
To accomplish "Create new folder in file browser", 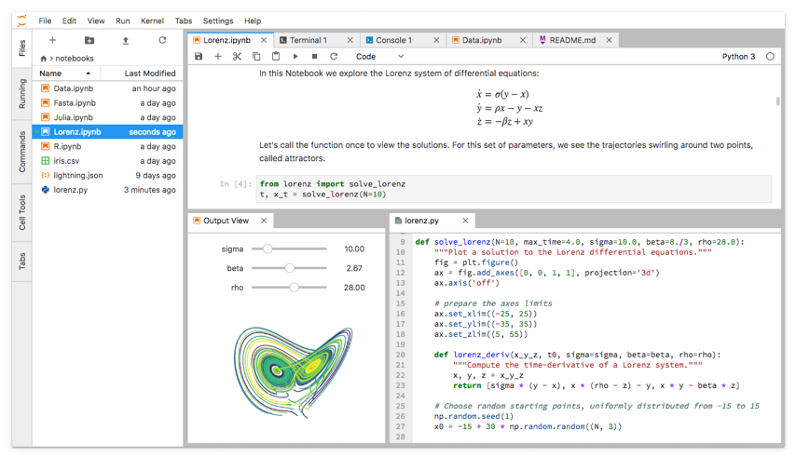I will [x=89, y=40].
